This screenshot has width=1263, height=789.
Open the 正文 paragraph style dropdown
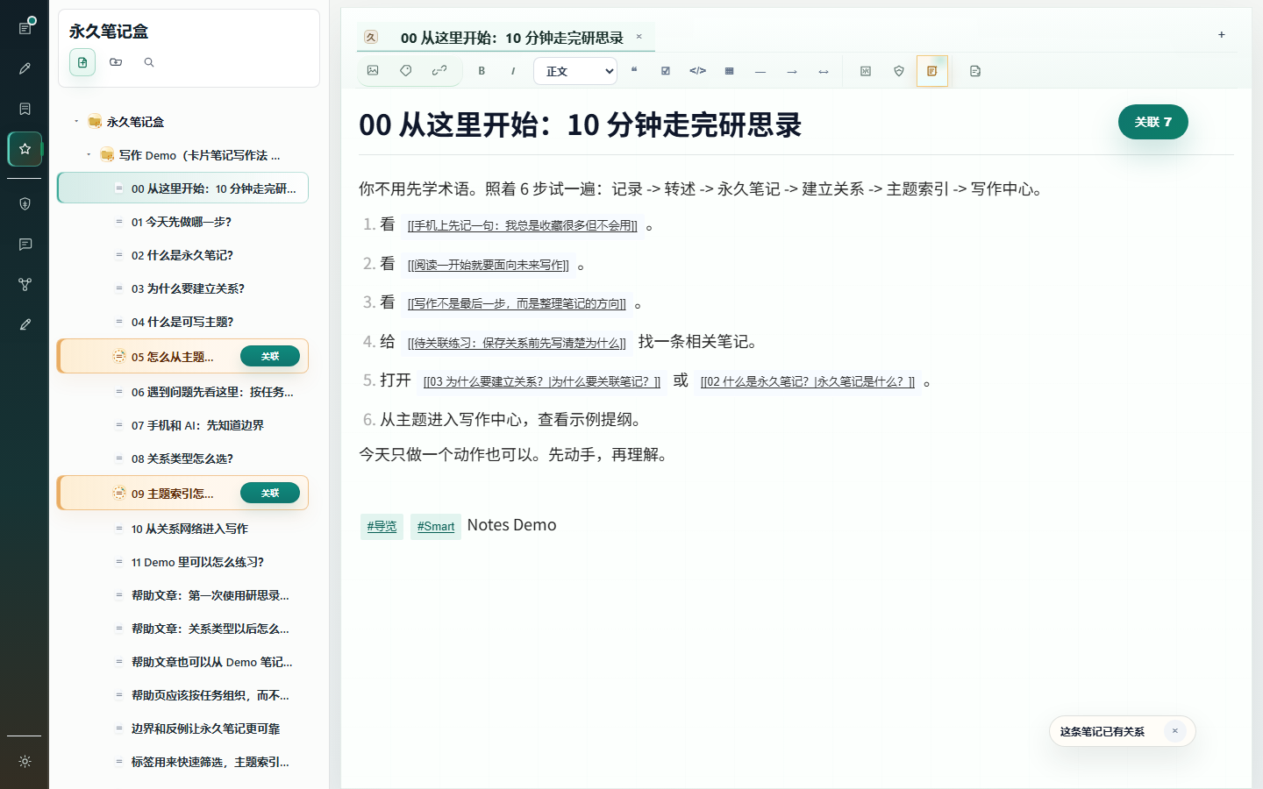(575, 71)
